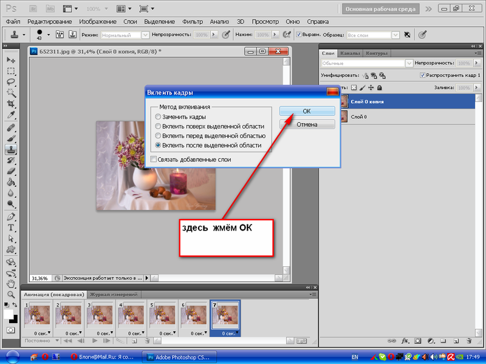Viewport: 486px width, 364px height.
Task: Expand 'Непрозрачность' arrow in options bar
Action: coord(214,35)
